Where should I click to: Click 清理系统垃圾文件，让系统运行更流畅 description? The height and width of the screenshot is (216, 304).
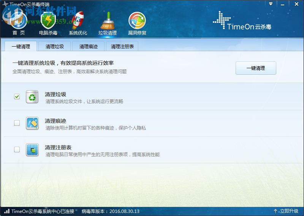pyautogui.click(x=84, y=102)
